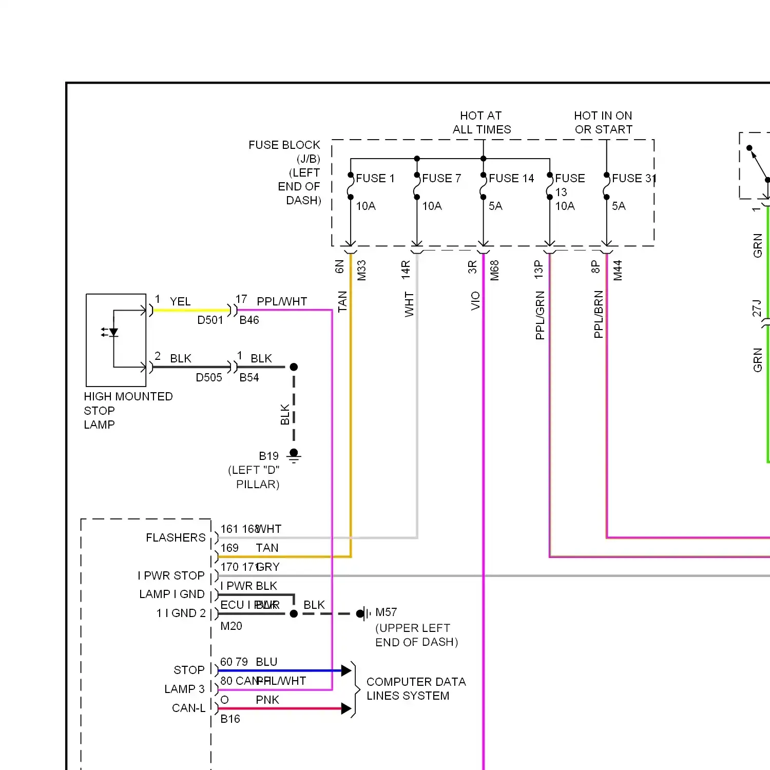Image resolution: width=770 pixels, height=770 pixels.
Task: Select the 'COMPUTER DATA LINES SYSTEM' text
Action: point(416,688)
